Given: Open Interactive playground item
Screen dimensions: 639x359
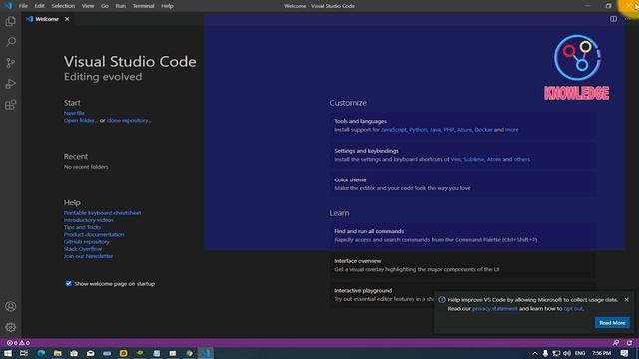Looking at the screenshot, I should (x=382, y=295).
